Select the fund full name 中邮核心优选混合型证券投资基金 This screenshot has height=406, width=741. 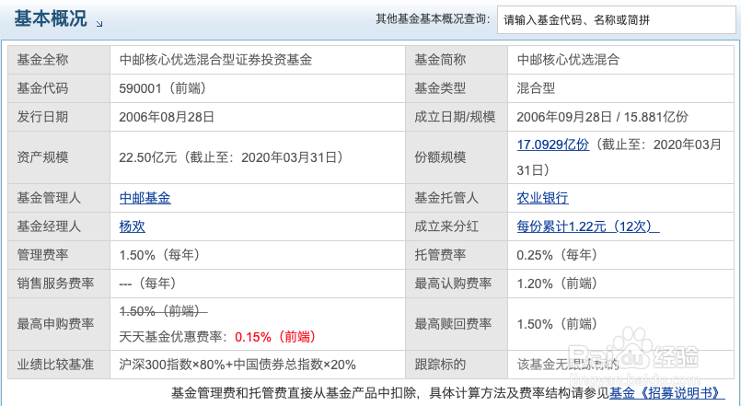pos(215,60)
